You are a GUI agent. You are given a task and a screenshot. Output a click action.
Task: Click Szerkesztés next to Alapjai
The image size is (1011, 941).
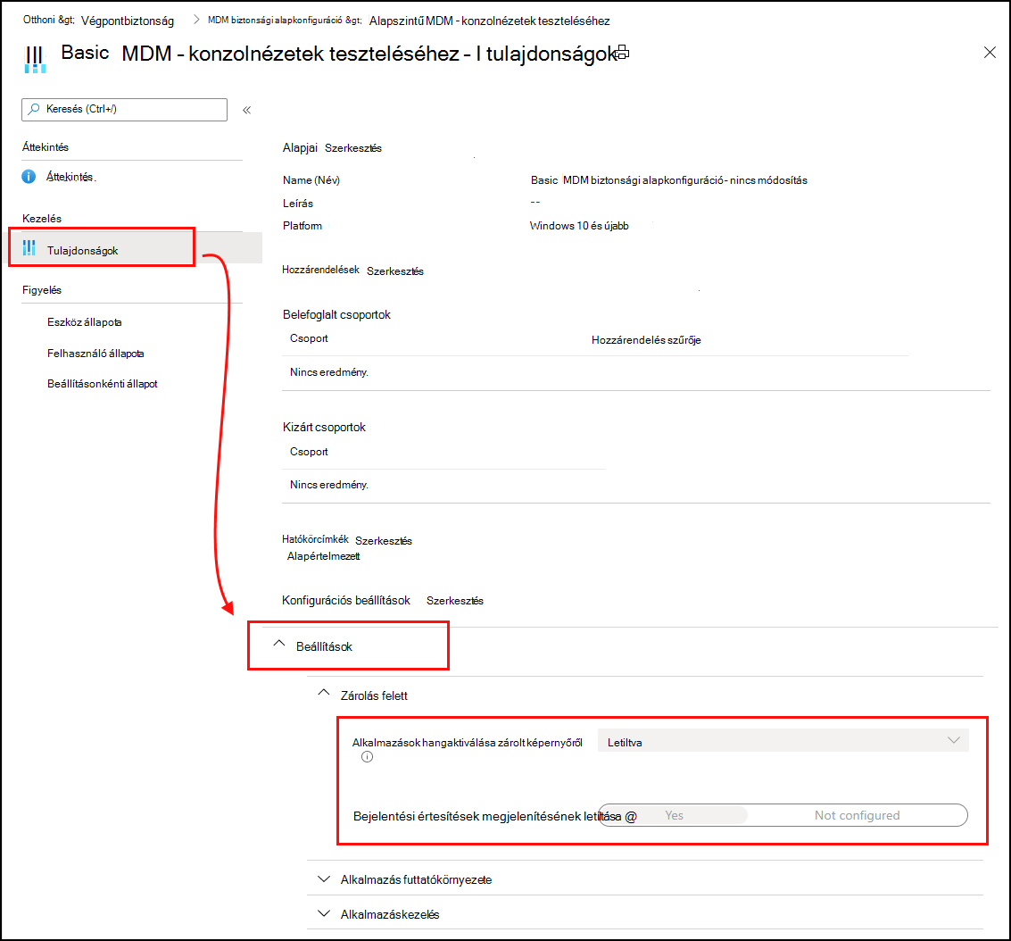click(x=353, y=148)
